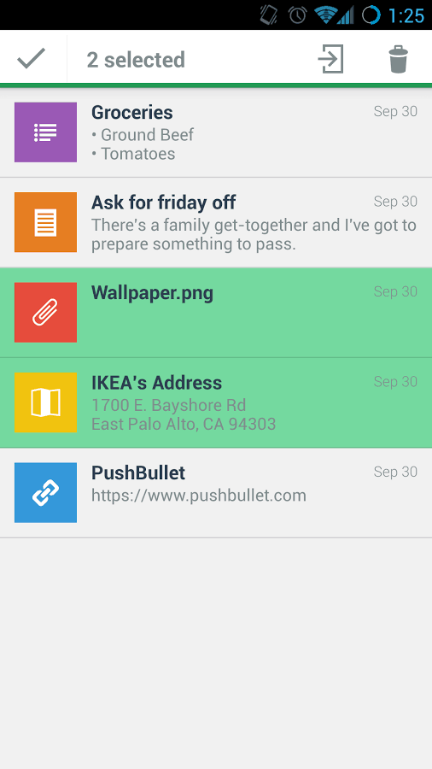Tap the yellow map address icon
The height and width of the screenshot is (769, 432).
click(45, 402)
